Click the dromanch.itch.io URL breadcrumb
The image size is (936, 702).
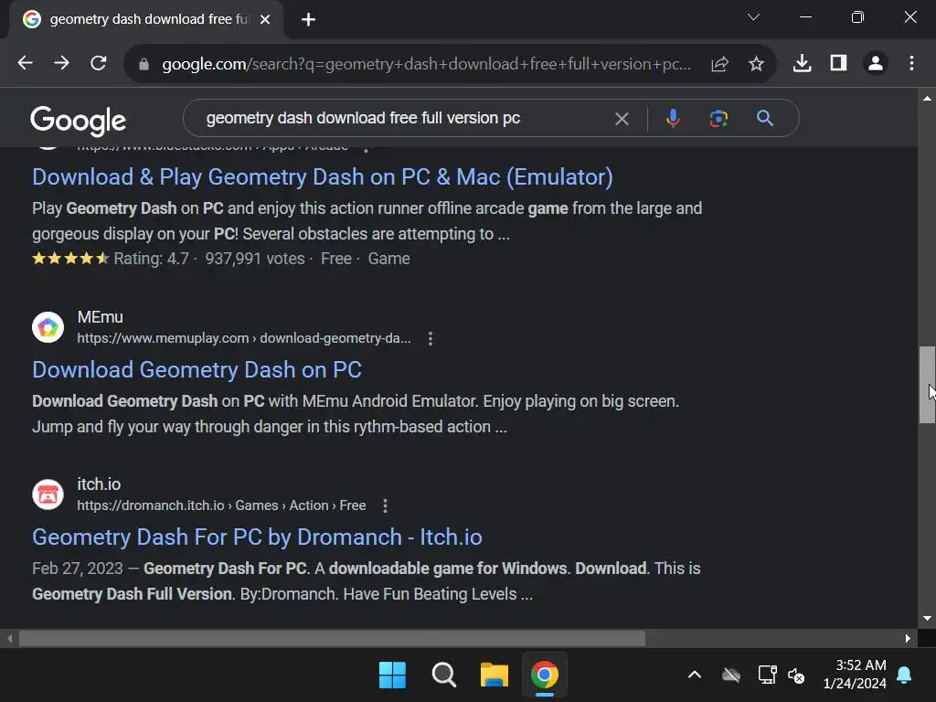[221, 505]
